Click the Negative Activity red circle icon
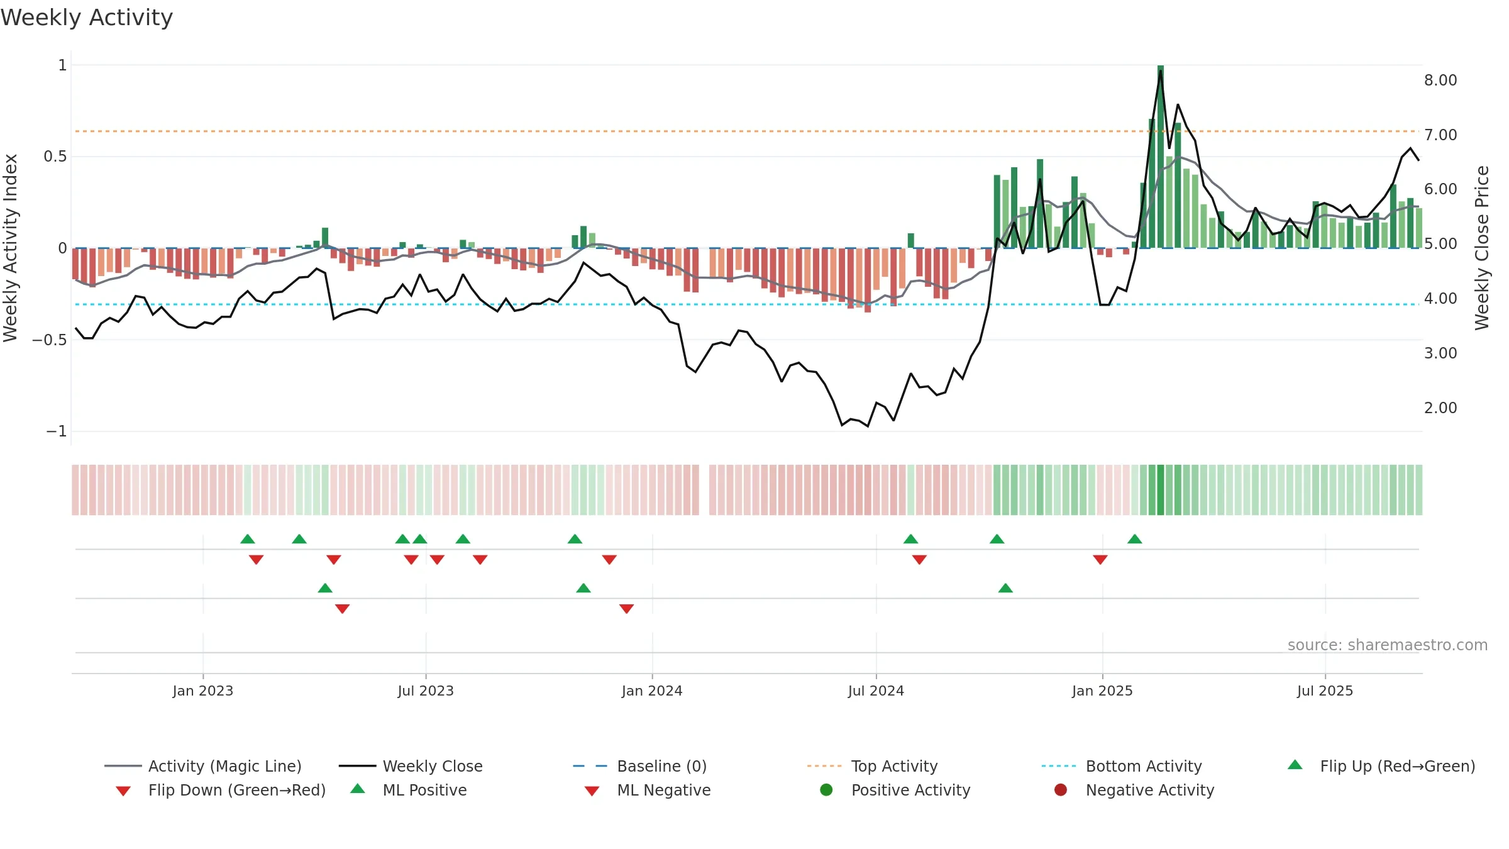This screenshot has width=1509, height=849. 1061,790
